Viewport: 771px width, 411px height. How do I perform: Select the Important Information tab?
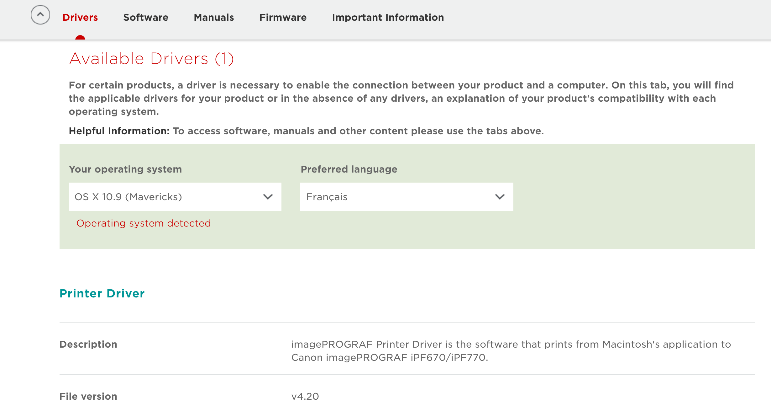(x=388, y=17)
